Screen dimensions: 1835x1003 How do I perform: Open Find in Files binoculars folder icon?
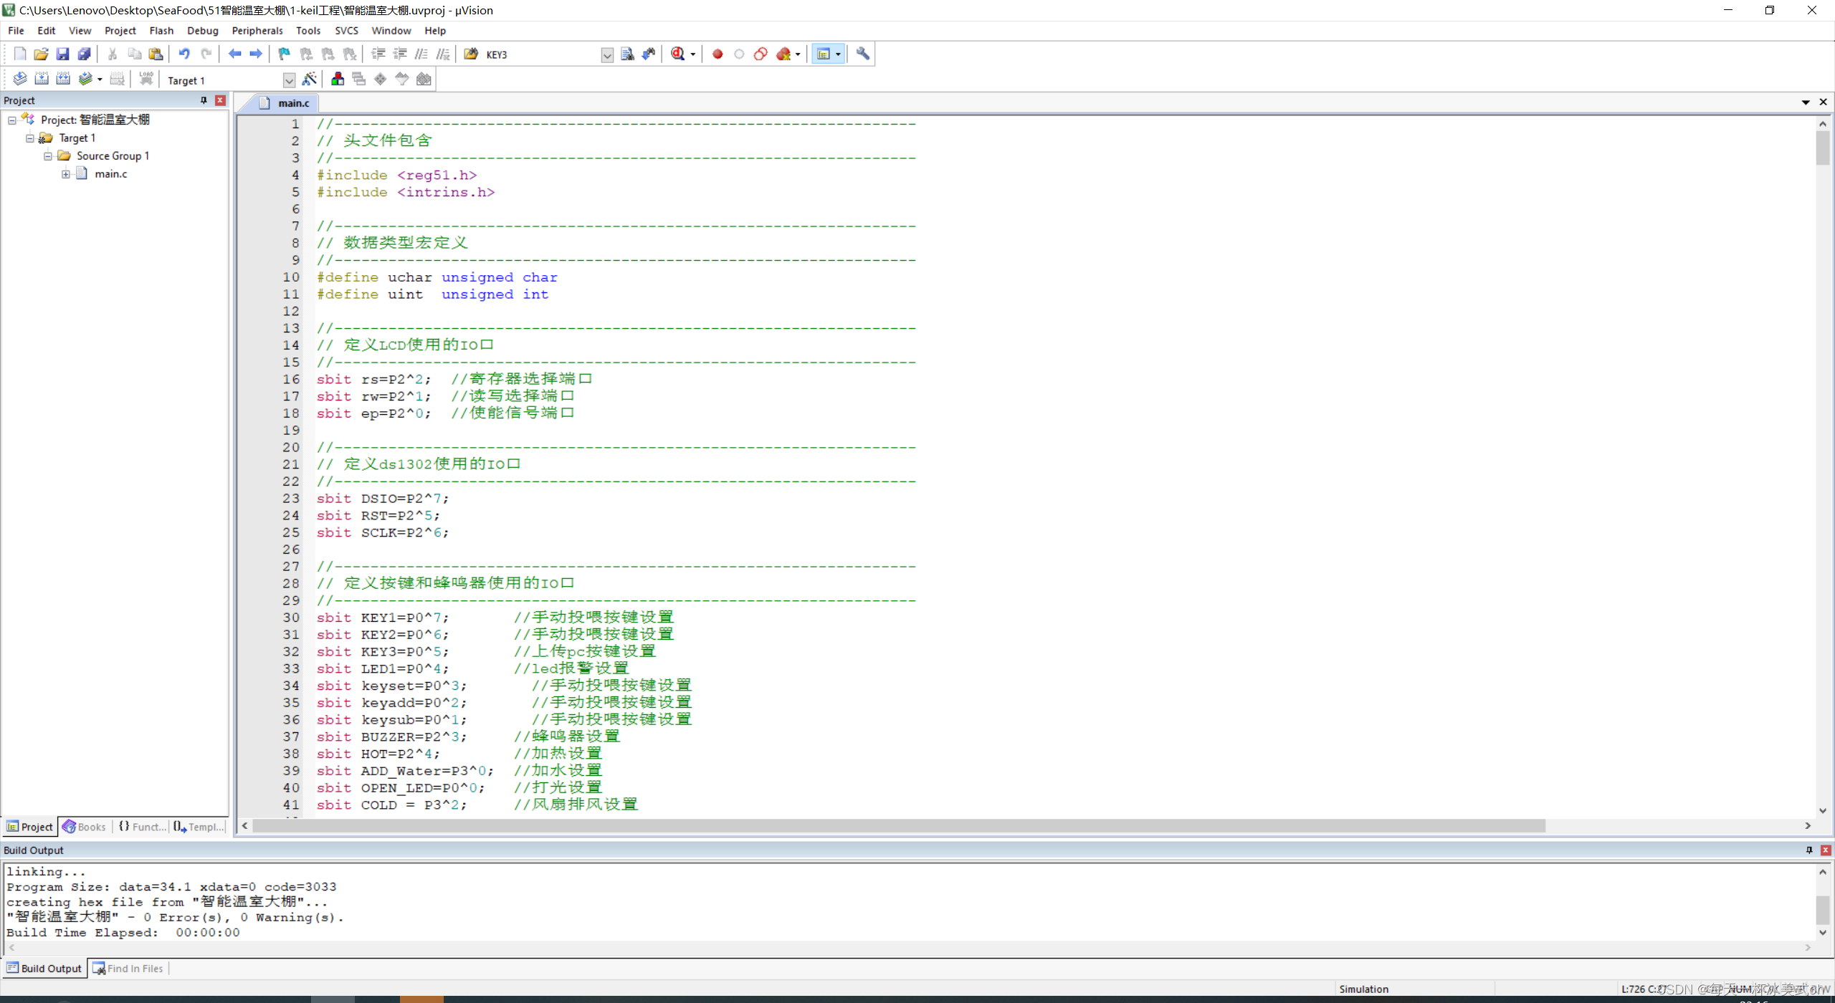pos(471,54)
